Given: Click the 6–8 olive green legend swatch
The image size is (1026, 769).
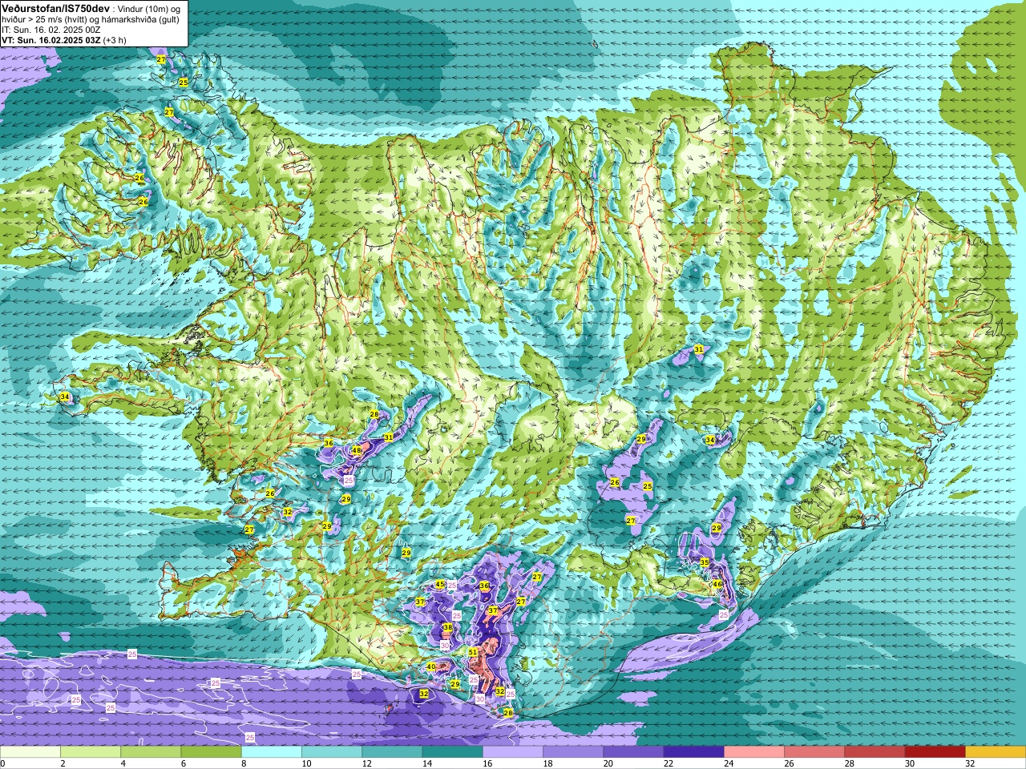Looking at the screenshot, I should (212, 752).
